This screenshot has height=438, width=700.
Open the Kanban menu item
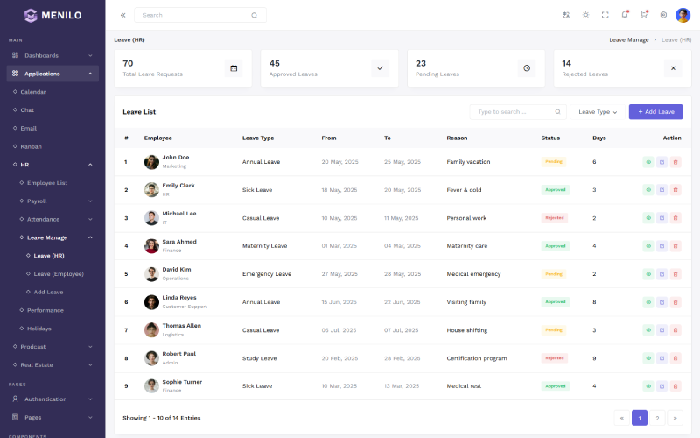(31, 146)
